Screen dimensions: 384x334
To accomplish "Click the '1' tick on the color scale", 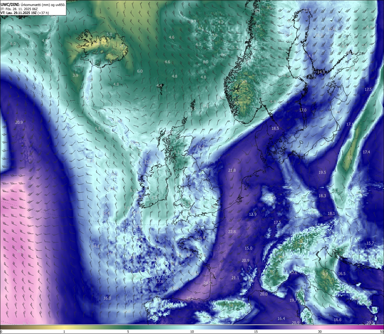I will (64, 332).
